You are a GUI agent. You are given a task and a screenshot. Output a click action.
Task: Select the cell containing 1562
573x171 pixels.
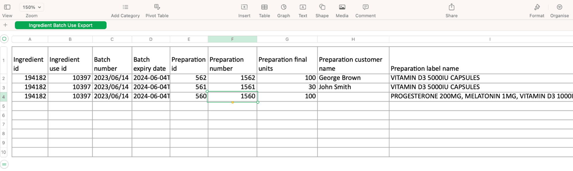(232, 78)
